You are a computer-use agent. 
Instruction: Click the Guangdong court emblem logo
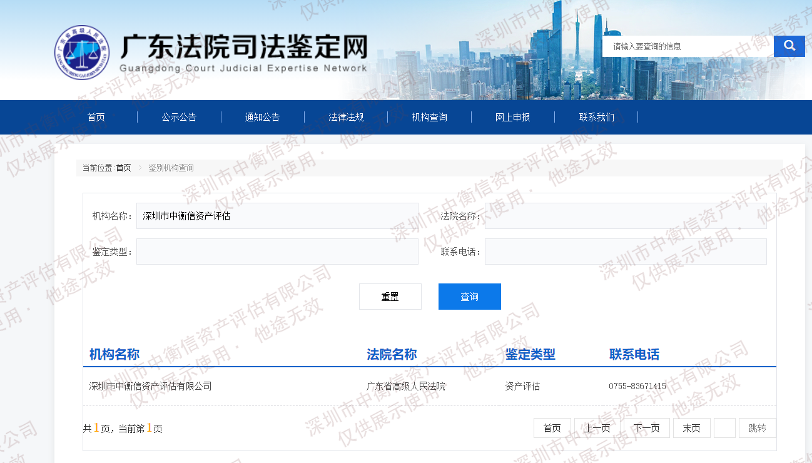(81, 52)
